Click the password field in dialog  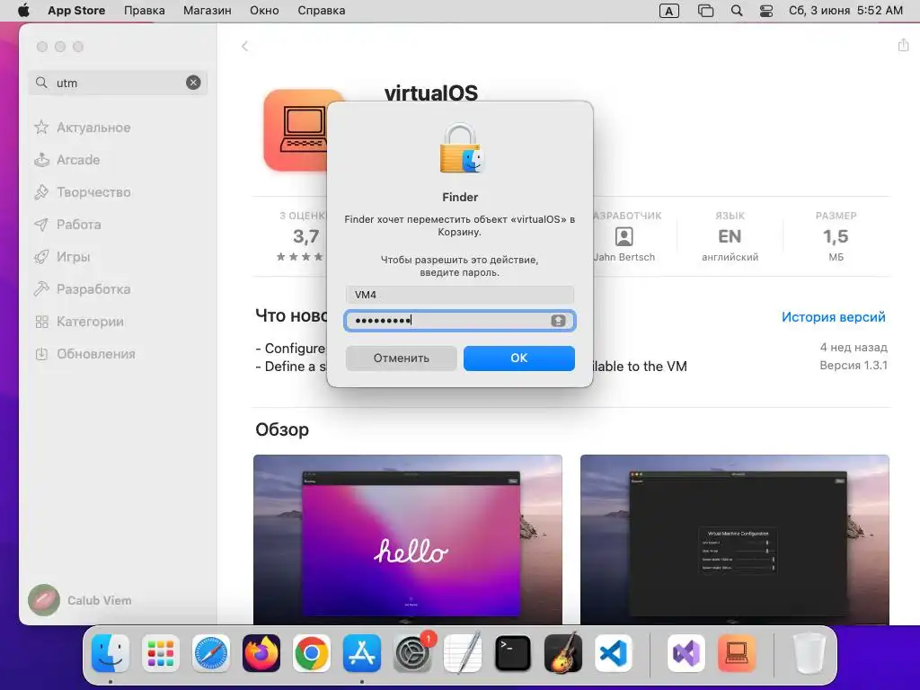tap(460, 321)
